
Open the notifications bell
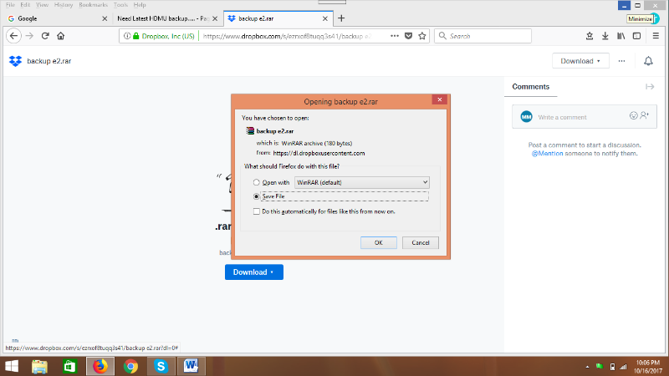point(648,61)
